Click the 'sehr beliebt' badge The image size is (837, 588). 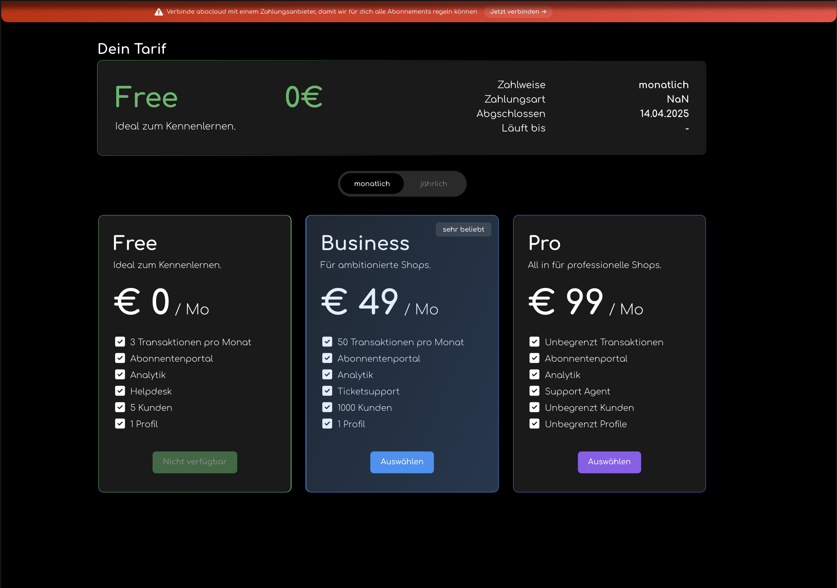pos(463,229)
